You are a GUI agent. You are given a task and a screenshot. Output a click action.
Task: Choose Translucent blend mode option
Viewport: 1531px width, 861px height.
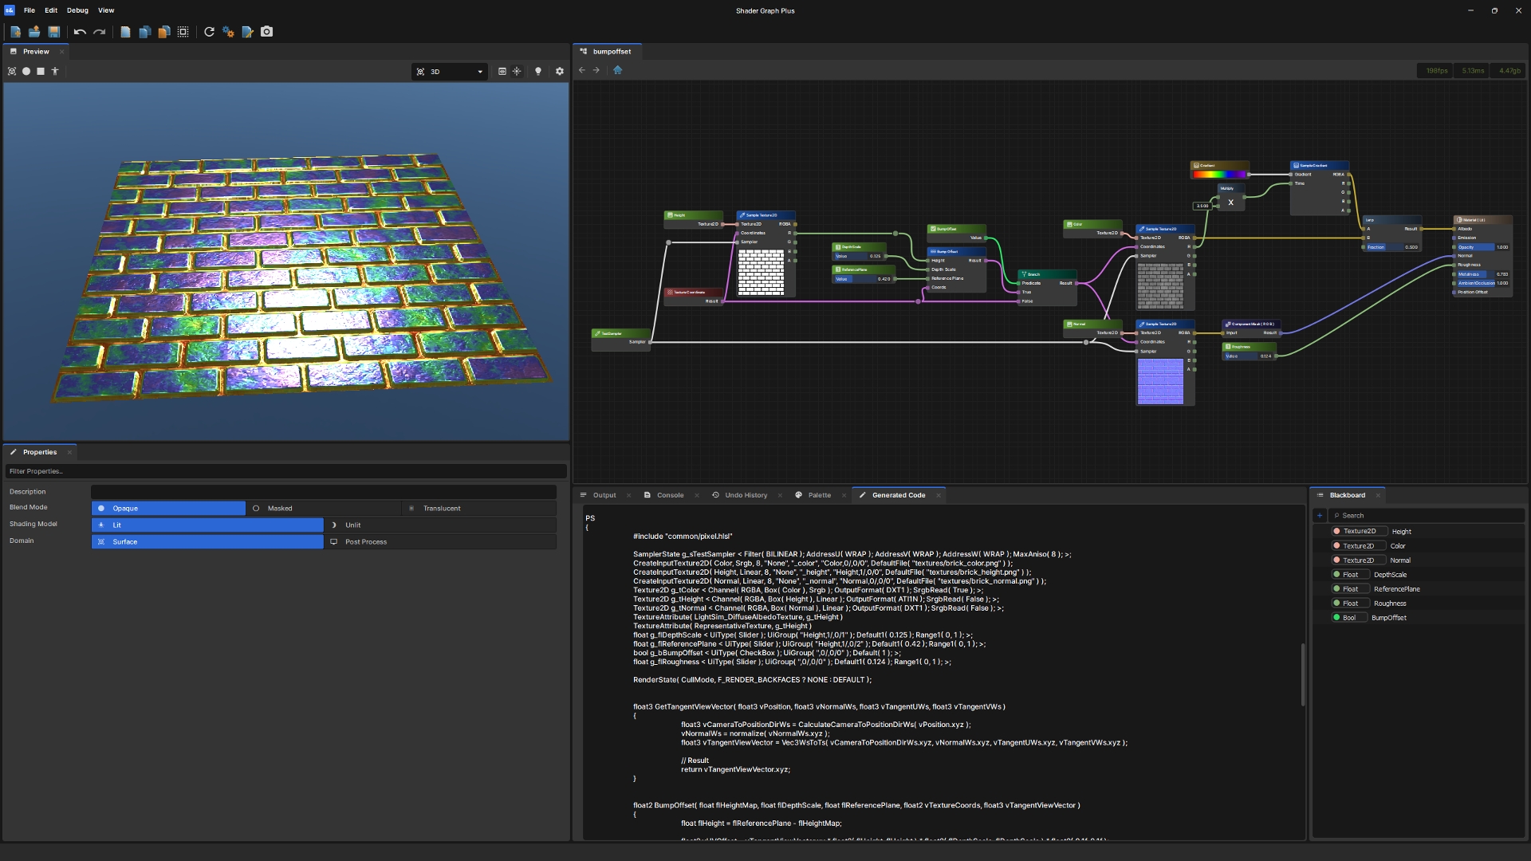coord(441,509)
